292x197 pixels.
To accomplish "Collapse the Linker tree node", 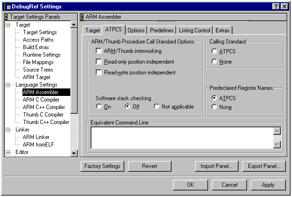I will [8, 130].
